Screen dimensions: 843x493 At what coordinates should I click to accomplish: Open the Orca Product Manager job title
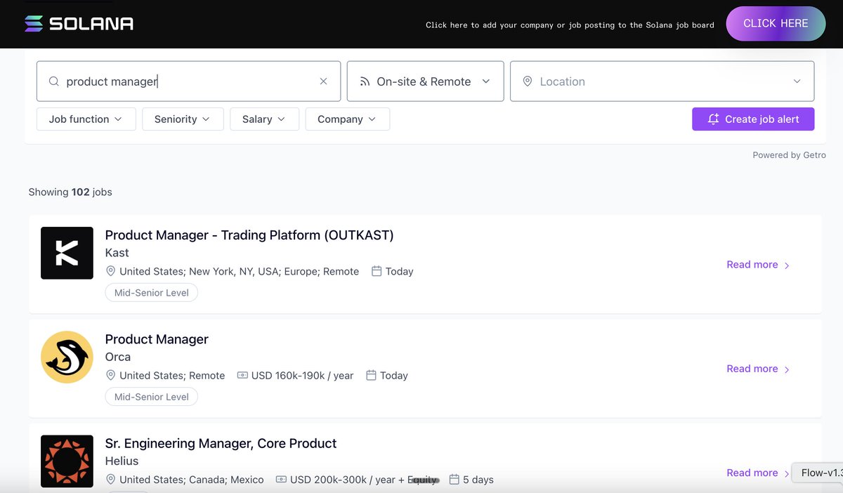tap(157, 339)
